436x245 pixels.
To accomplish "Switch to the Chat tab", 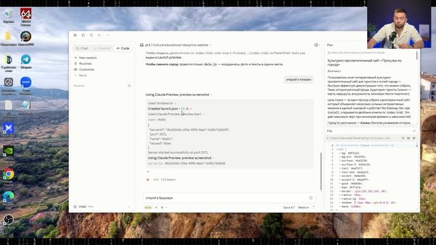I will click(82, 48).
